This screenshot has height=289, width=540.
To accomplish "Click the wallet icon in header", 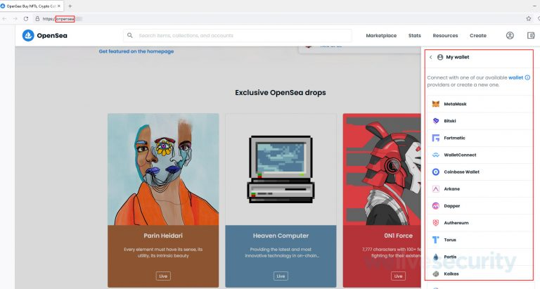I will (531, 35).
